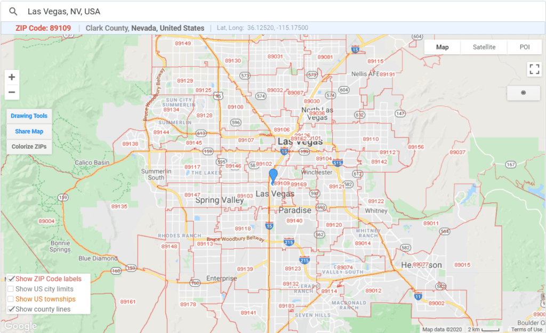Enable Show US townships checkbox

[11, 299]
